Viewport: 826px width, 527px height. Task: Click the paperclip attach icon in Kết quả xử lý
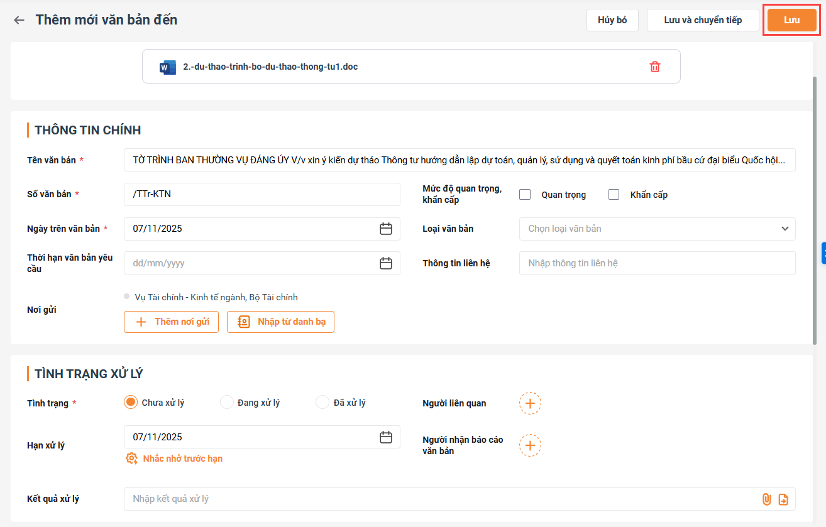click(766, 499)
